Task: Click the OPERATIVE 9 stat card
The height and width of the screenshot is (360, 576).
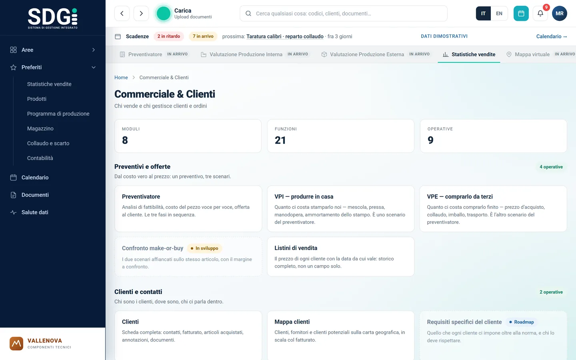Action: [494, 136]
